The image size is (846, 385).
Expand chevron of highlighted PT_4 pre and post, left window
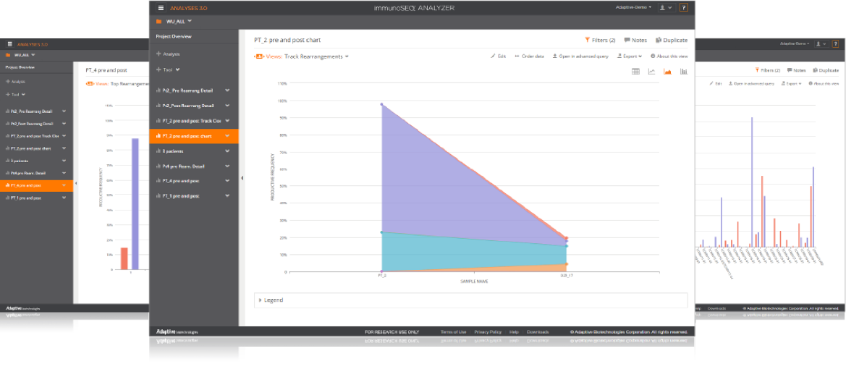click(x=64, y=185)
